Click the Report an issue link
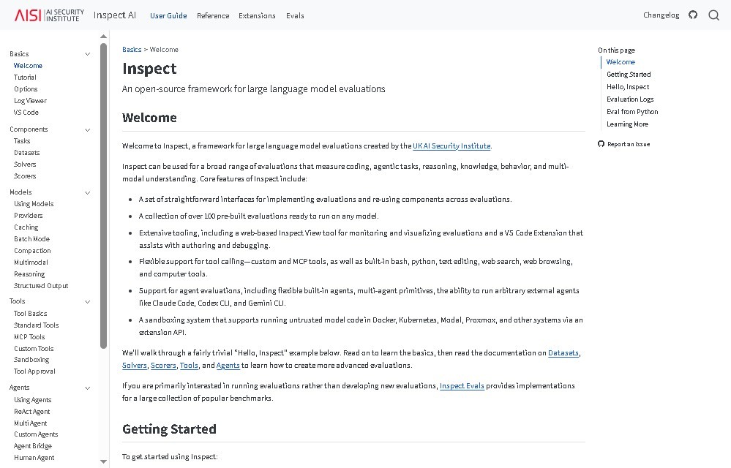 pos(628,144)
